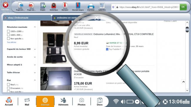Check the Neuf condition checkbox
The height and width of the screenshot is (107, 191).
click(8, 84)
